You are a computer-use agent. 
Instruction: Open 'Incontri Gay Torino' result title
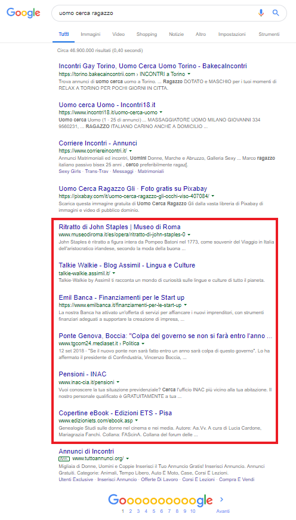pyautogui.click(x=152, y=66)
